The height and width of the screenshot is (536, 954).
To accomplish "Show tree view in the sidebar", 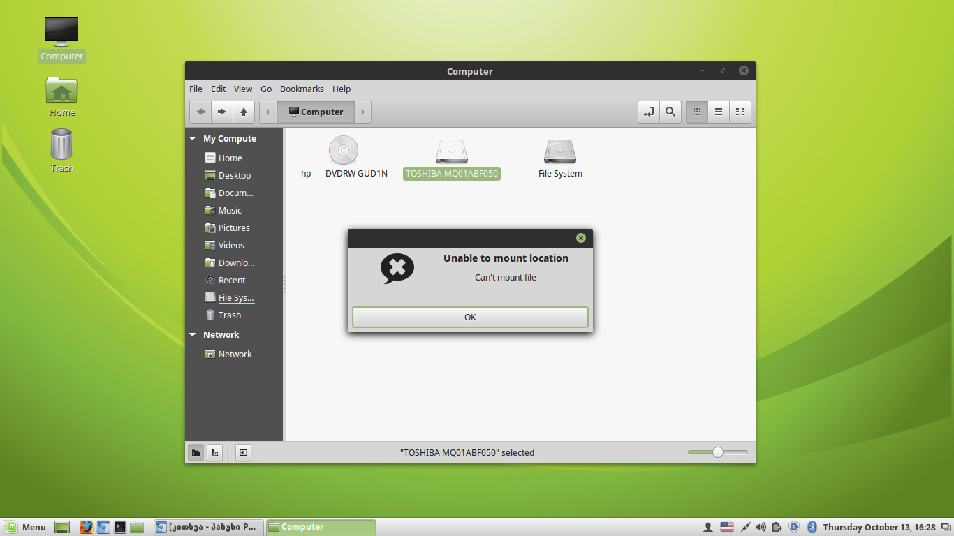I will click(215, 452).
